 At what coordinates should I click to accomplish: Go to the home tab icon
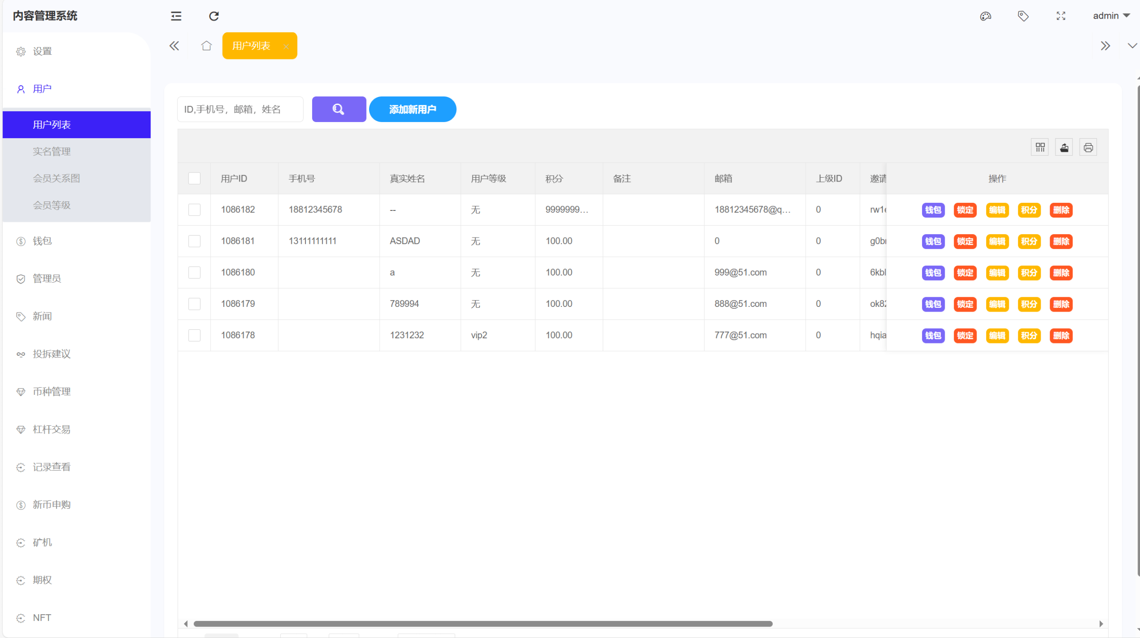click(206, 46)
